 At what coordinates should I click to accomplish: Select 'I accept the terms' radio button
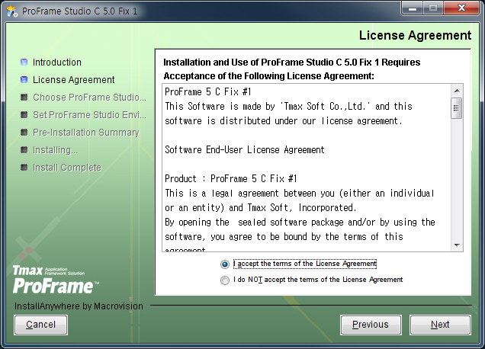click(x=224, y=264)
